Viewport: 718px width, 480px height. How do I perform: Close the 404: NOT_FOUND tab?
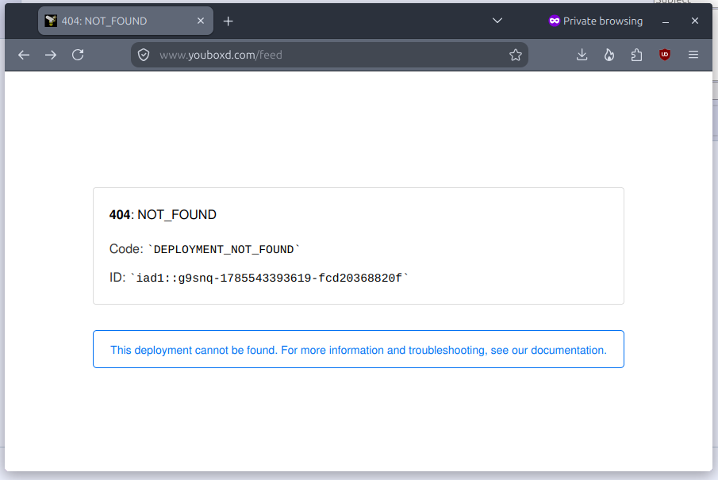[201, 21]
